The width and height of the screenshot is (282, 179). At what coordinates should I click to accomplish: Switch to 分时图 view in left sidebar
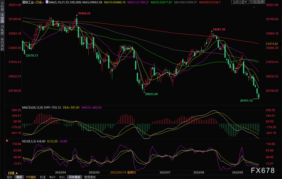pyautogui.click(x=2, y=6)
